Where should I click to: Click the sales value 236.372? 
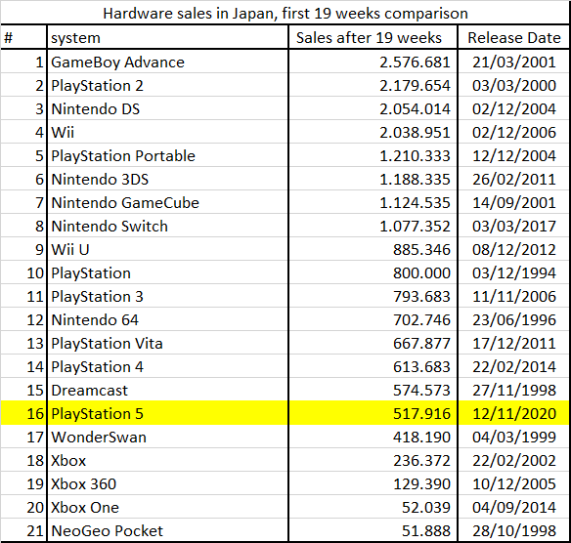coord(421,461)
